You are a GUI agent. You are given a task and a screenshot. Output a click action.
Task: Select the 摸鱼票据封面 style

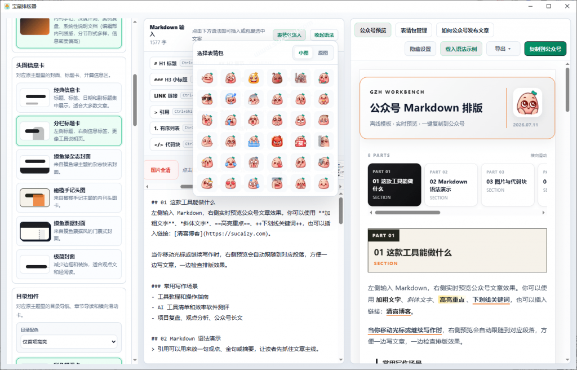point(69,231)
